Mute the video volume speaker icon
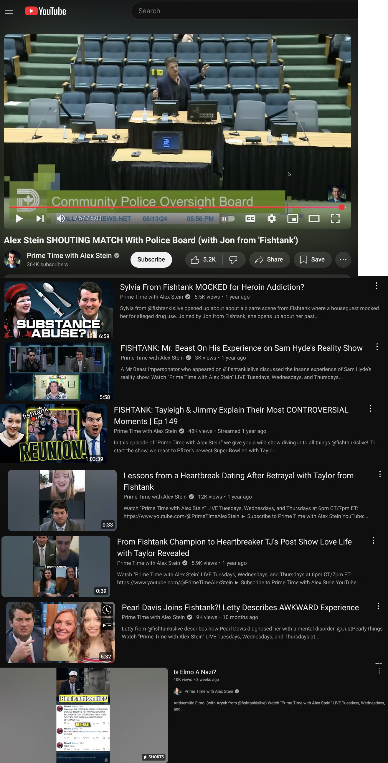388x763 pixels. [x=61, y=219]
